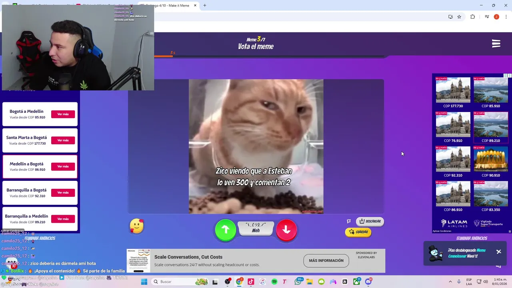
Task: Open Spotify from the taskbar
Action: coord(274,282)
